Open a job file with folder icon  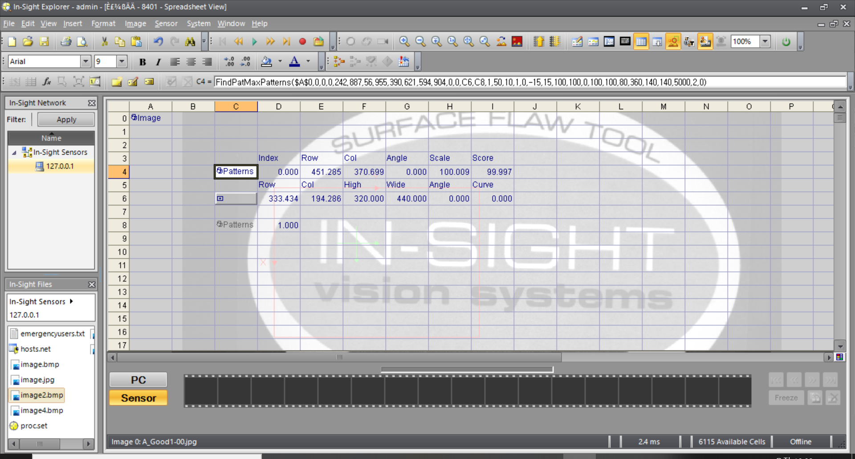click(28, 42)
